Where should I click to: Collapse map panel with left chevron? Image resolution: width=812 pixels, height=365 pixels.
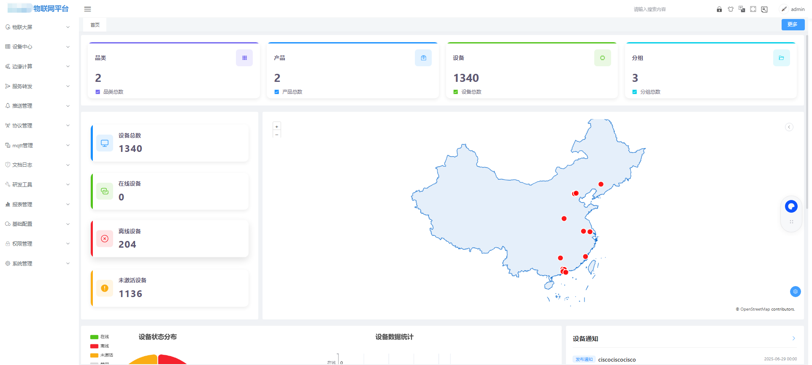point(789,127)
